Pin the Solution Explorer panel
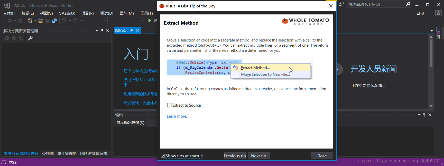The height and width of the screenshot is (166, 444). tap(102, 31)
